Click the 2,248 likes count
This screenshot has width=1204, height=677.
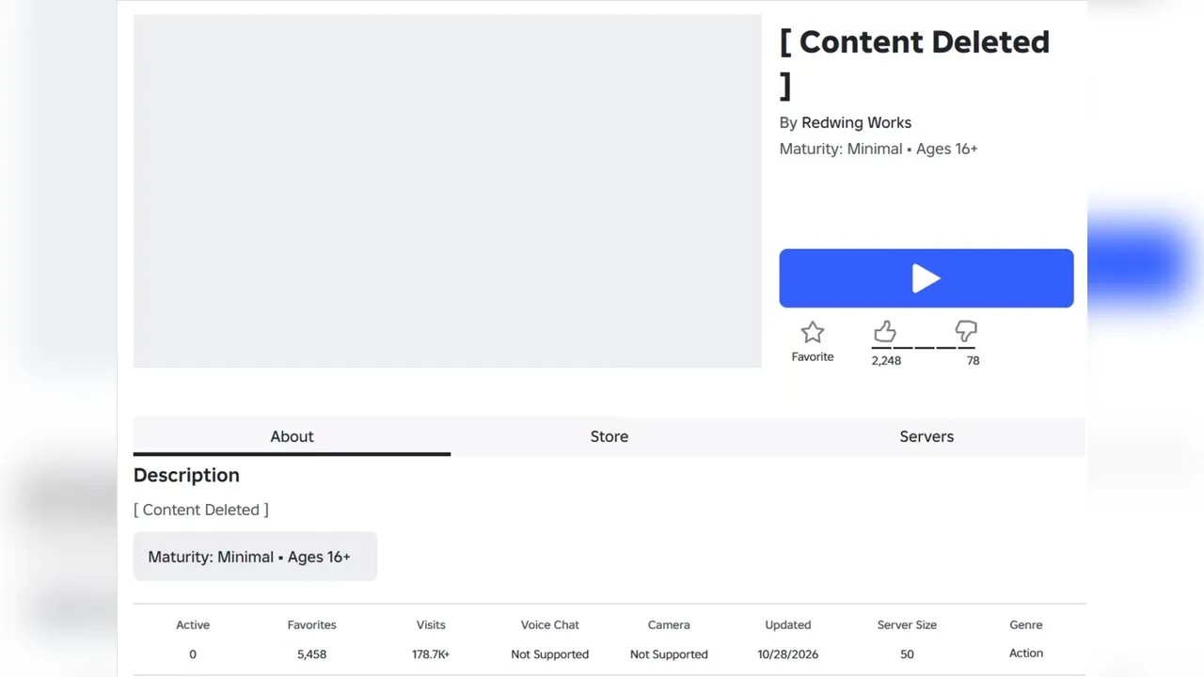886,360
